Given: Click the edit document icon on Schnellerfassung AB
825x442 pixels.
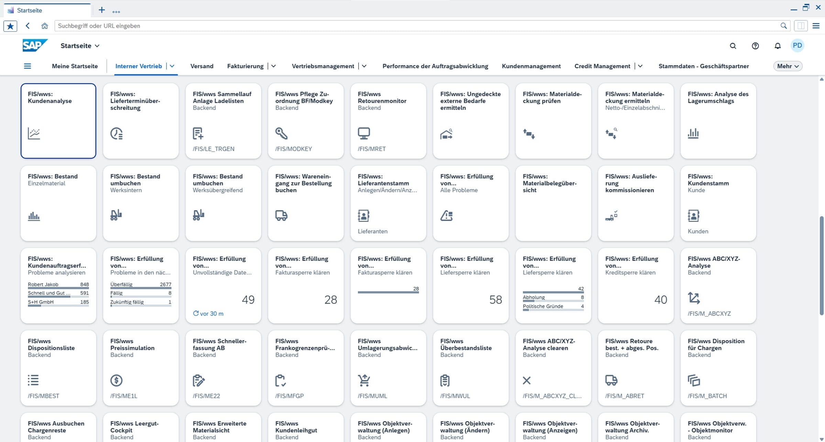Looking at the screenshot, I should point(199,380).
